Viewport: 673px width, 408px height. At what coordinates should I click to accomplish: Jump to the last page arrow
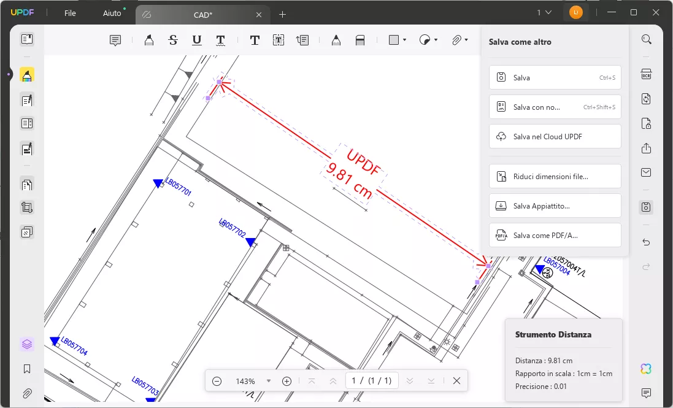431,381
